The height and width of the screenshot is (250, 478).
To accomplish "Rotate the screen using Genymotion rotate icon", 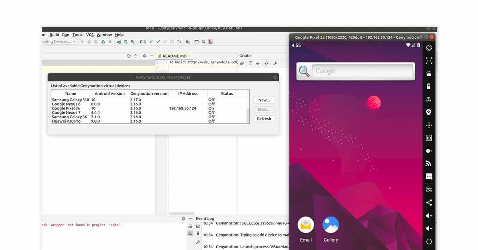I will (429, 47).
